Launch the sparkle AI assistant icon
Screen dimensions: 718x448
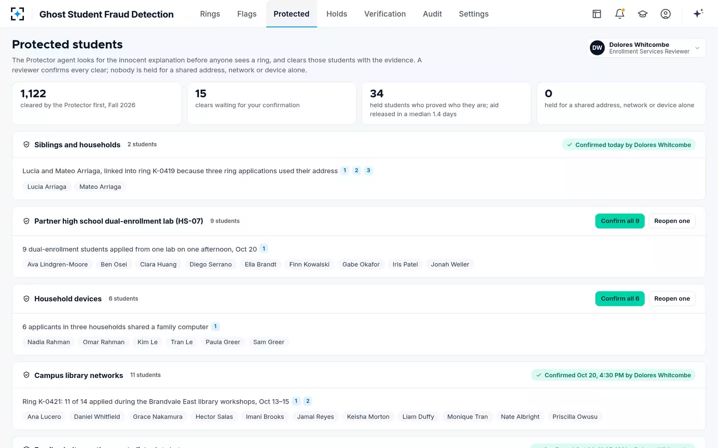coord(698,13)
